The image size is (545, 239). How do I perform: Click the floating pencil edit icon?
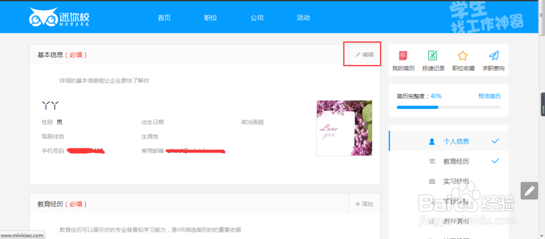529,191
